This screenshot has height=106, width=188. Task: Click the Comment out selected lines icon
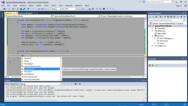pyautogui.click(x=97, y=9)
